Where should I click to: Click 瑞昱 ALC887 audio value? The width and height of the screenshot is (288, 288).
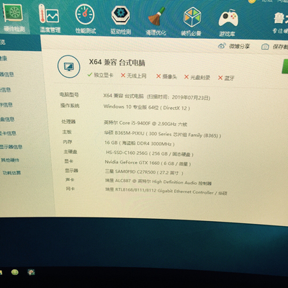(158, 182)
